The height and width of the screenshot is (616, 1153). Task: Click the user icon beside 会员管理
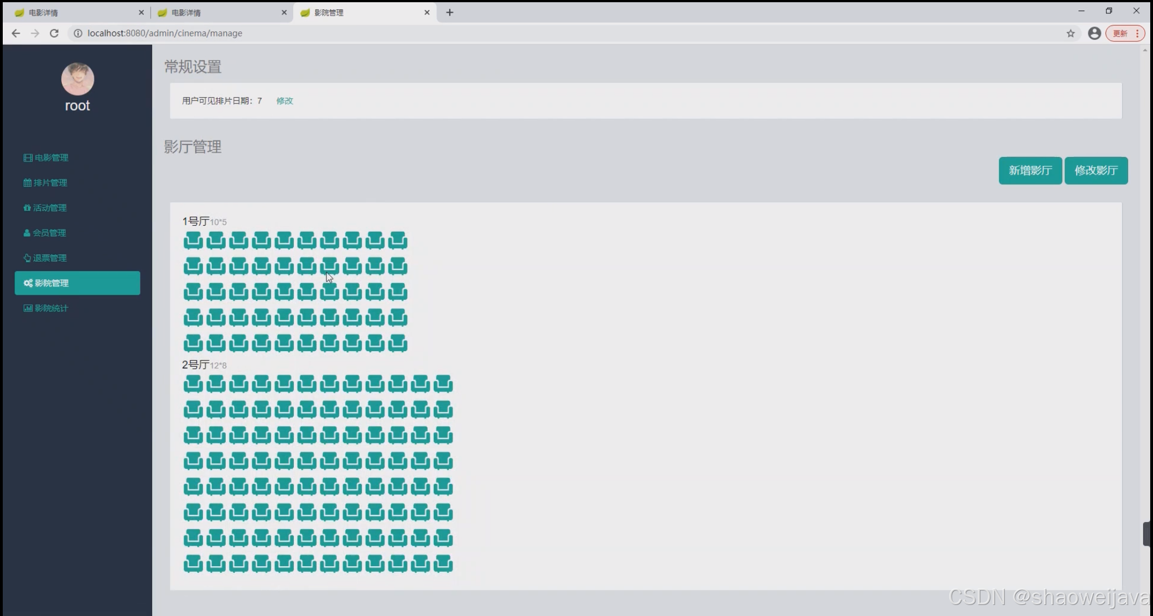[27, 233]
